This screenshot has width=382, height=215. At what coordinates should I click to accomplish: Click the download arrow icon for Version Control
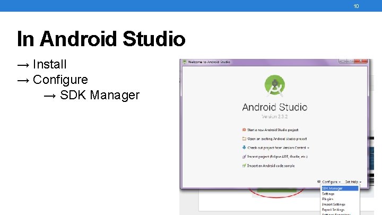(x=244, y=148)
